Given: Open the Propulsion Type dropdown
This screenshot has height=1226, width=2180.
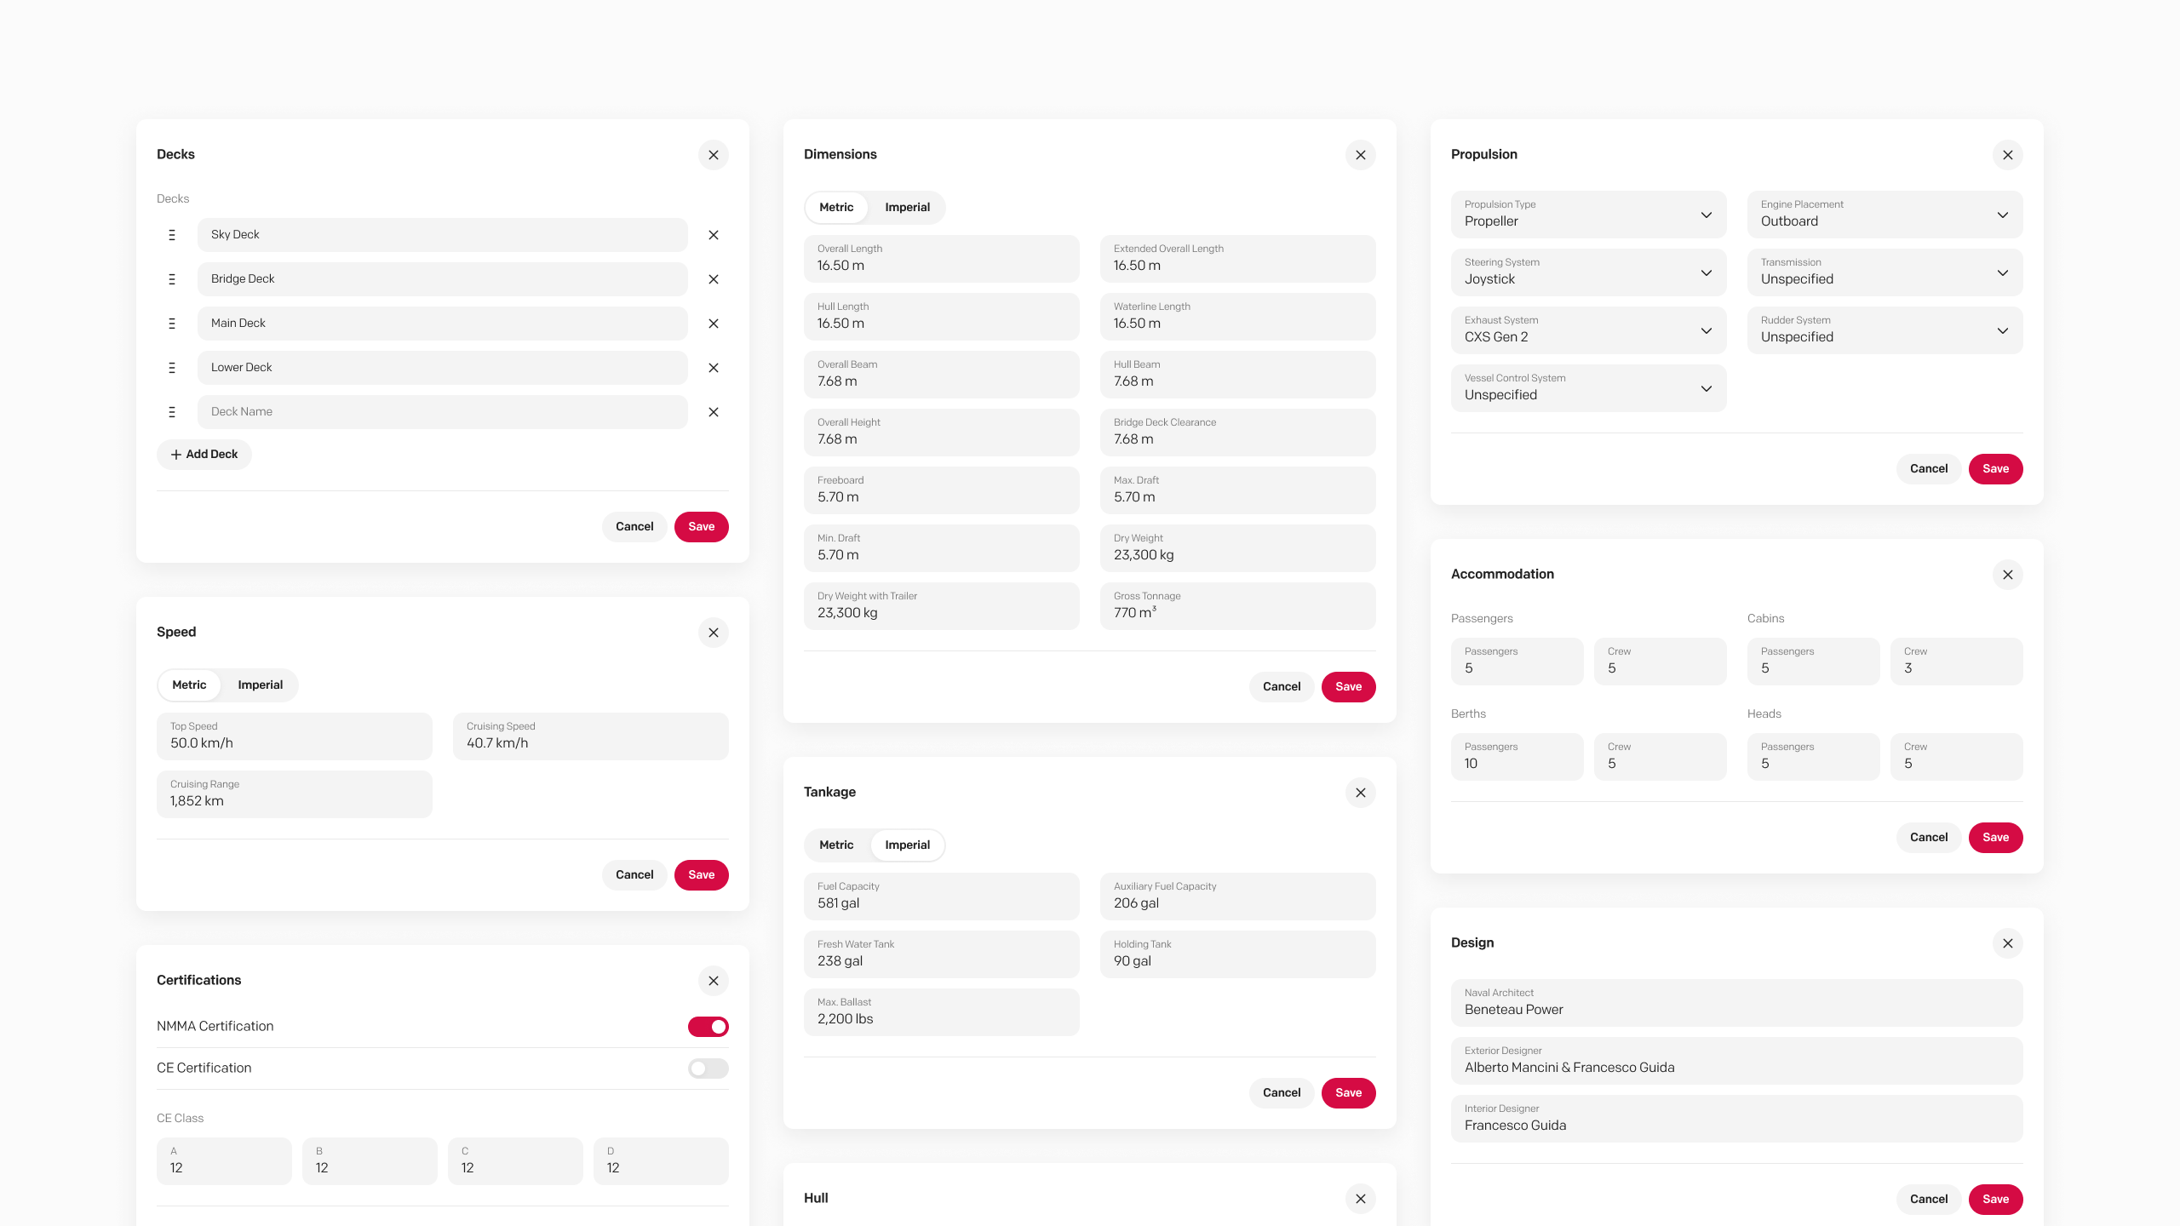Looking at the screenshot, I should (x=1588, y=215).
